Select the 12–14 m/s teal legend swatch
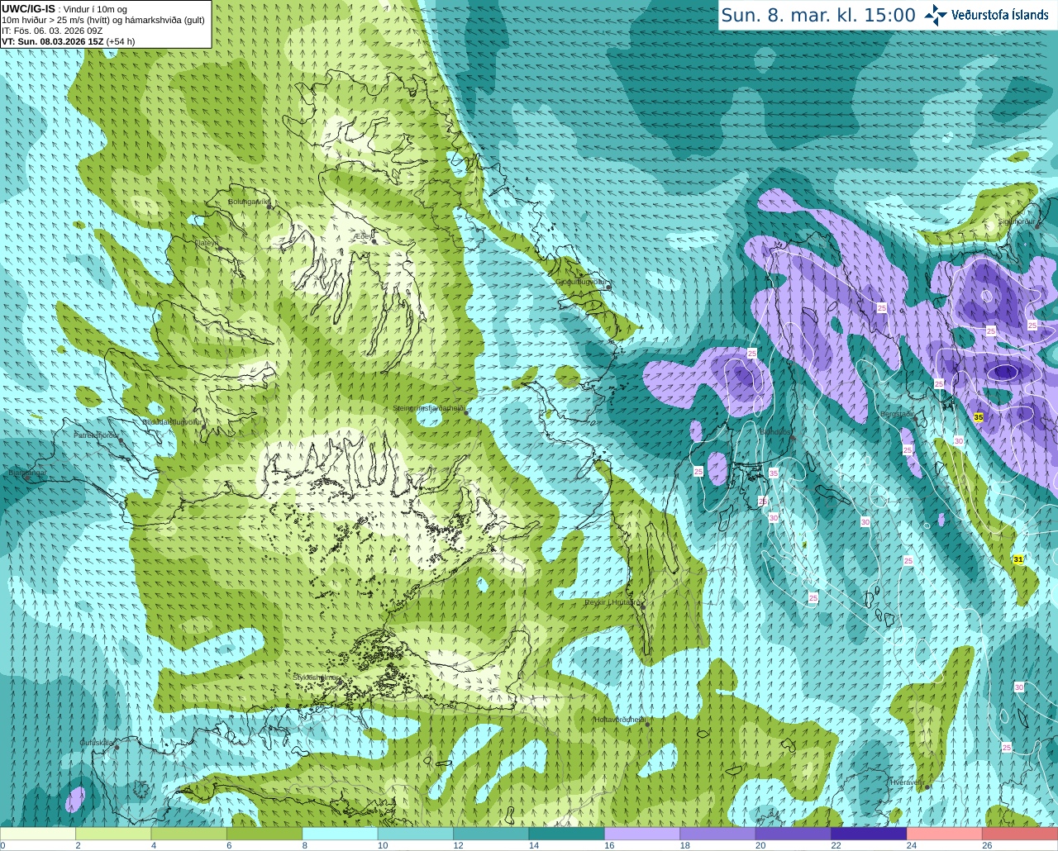Image resolution: width=1058 pixels, height=851 pixels. [491, 834]
